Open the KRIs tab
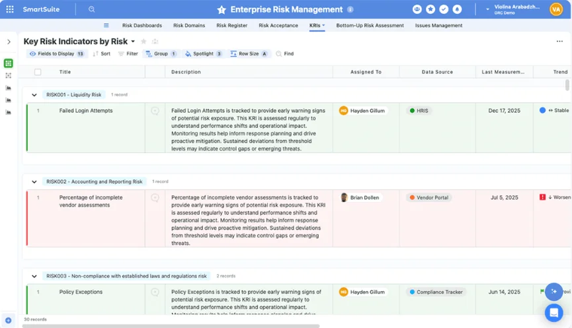Image resolution: width=572 pixels, height=328 pixels. (x=317, y=26)
